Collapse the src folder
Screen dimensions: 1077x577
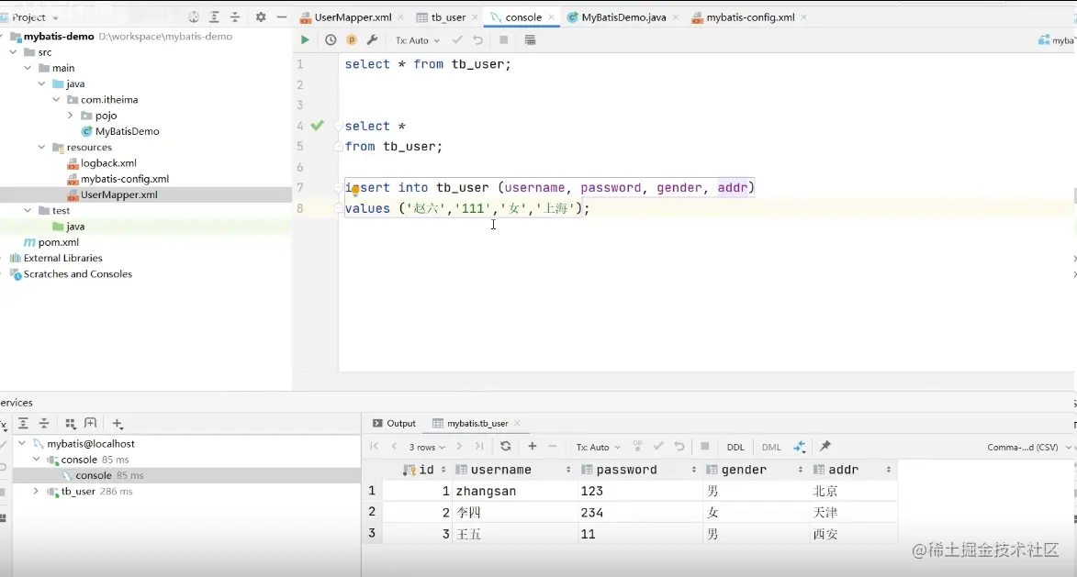click(x=13, y=52)
